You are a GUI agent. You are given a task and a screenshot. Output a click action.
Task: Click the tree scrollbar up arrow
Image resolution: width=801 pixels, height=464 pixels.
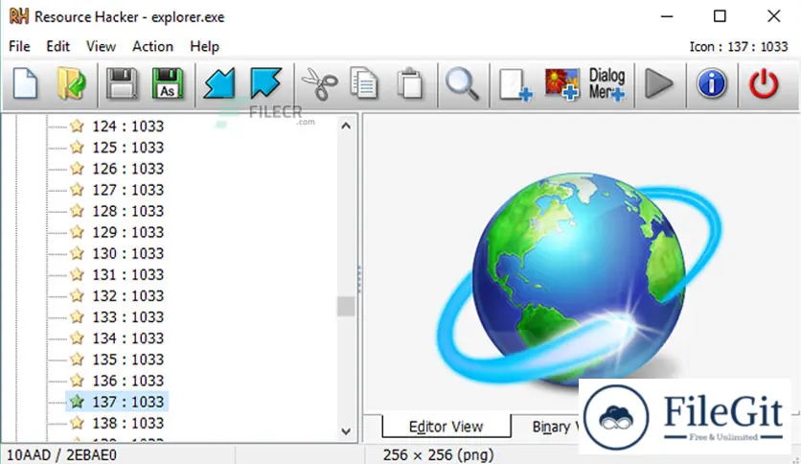click(346, 126)
